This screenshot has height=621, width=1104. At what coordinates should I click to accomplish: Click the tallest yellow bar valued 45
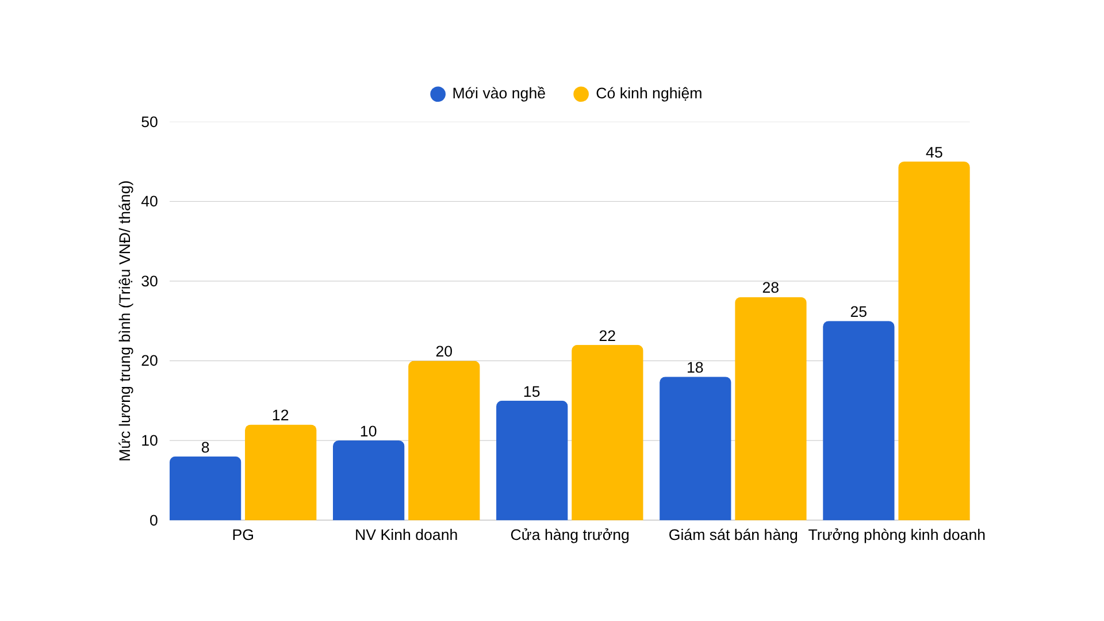[934, 341]
